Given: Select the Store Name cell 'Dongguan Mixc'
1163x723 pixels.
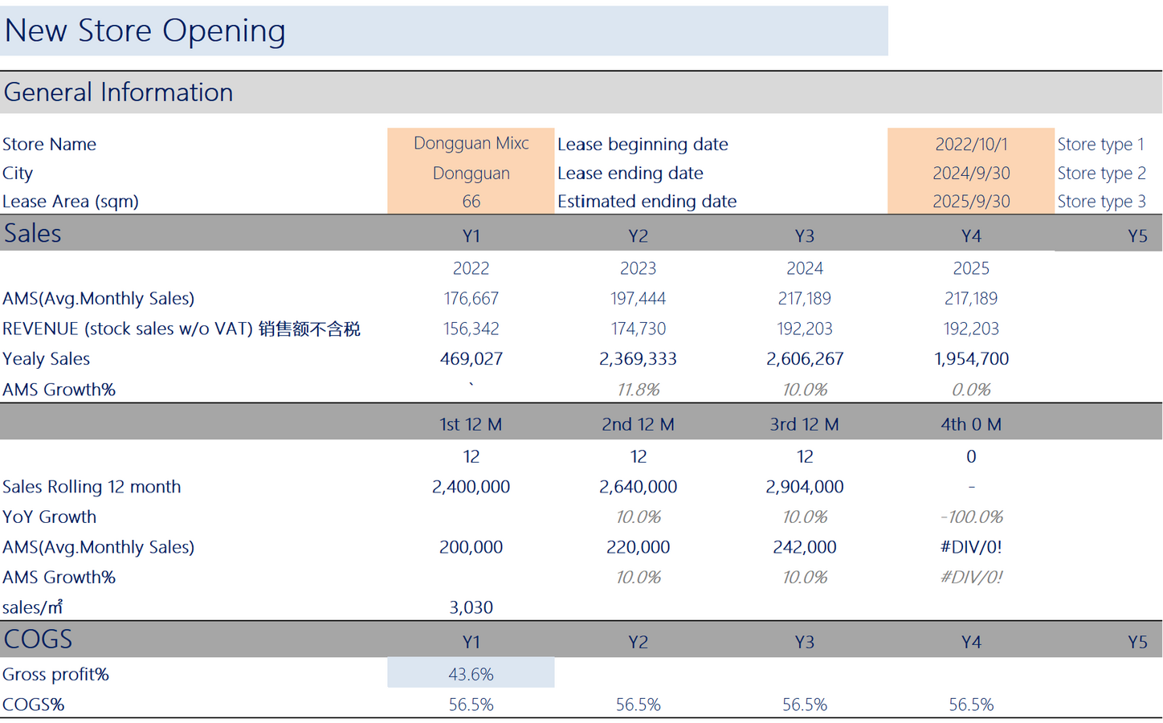Looking at the screenshot, I should click(x=471, y=144).
